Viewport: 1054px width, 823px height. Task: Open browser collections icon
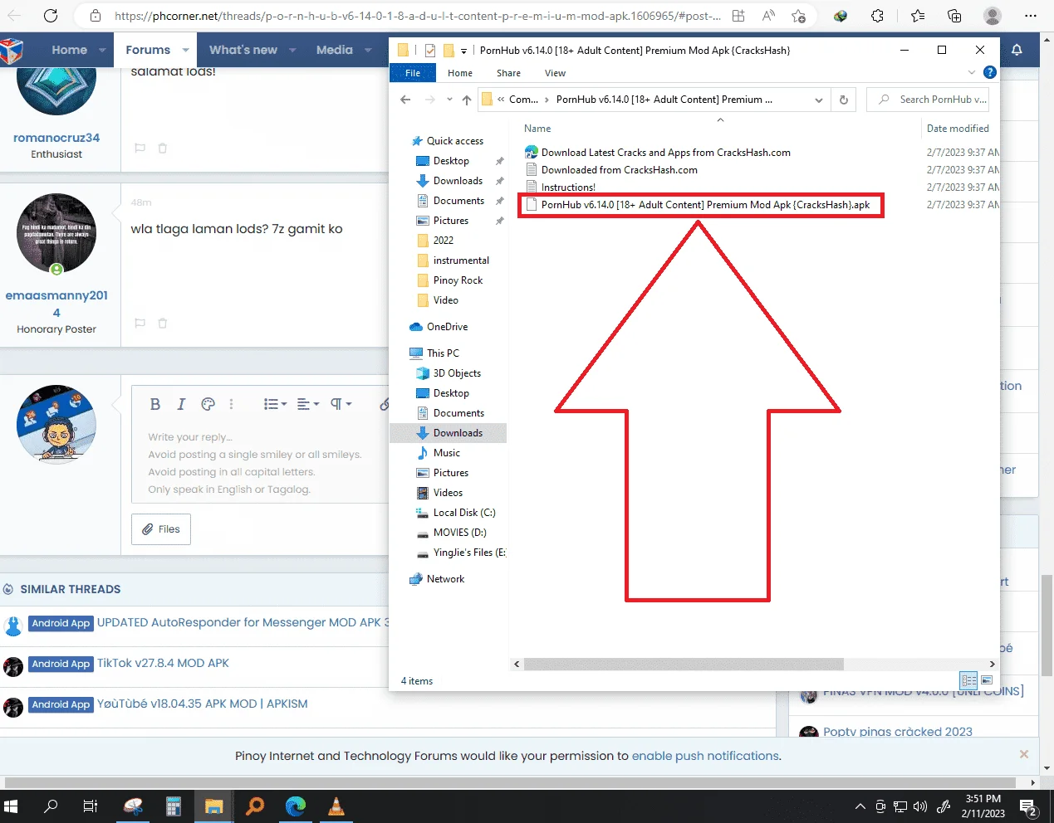[954, 16]
